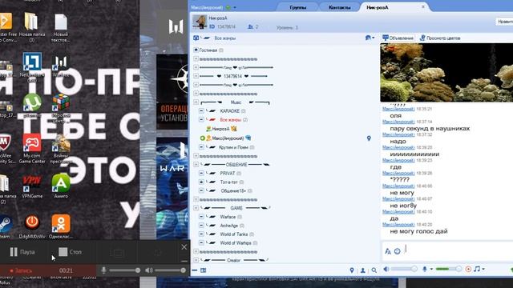513x288 pixels.
Task: Open channel search magnifier icon
Action: point(374,270)
